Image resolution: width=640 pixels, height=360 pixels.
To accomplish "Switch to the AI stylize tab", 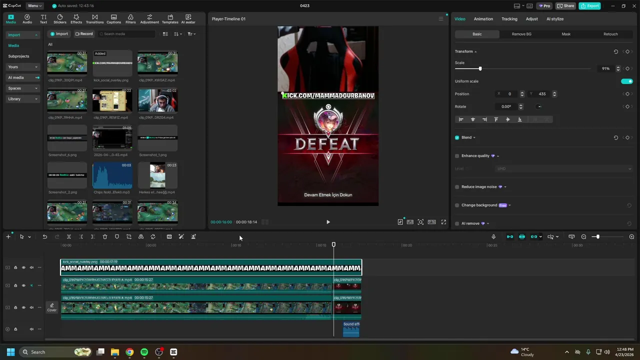I will click(x=555, y=19).
